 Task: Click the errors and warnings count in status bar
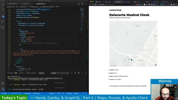coord(17,93)
